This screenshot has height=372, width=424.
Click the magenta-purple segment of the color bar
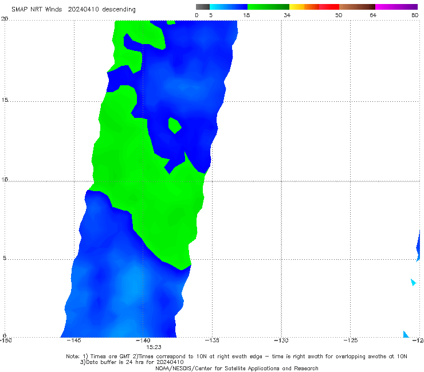click(x=396, y=7)
